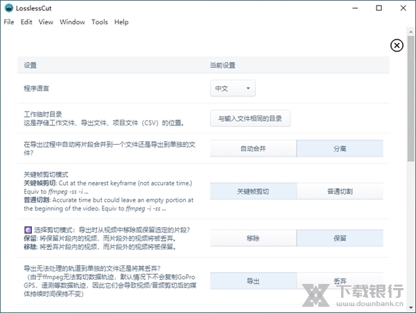This screenshot has height=313, width=416.
Task: Close the settings panel with the circled X
Action: point(397,46)
